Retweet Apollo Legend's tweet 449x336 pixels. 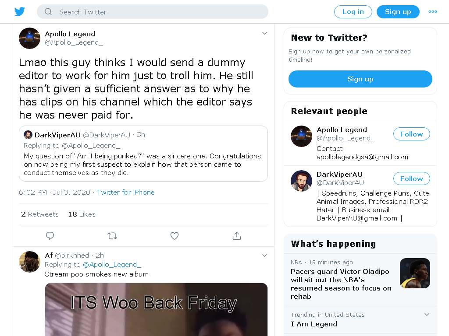click(x=112, y=236)
